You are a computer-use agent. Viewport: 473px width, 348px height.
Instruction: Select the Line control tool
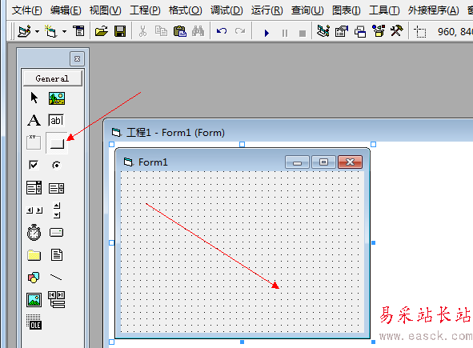[x=56, y=277]
